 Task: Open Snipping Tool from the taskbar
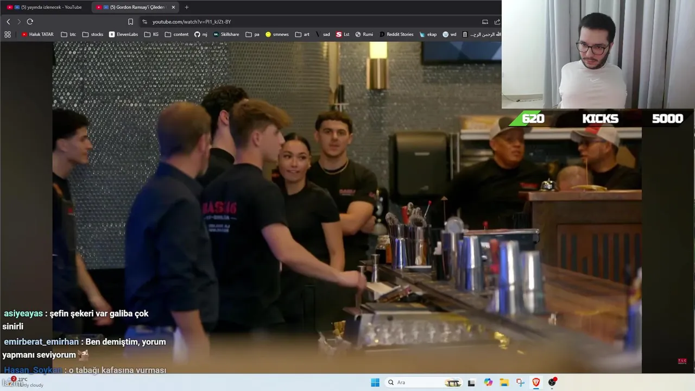520,382
